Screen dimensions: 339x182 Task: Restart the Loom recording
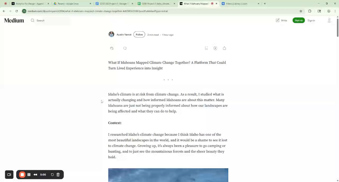pos(52,175)
